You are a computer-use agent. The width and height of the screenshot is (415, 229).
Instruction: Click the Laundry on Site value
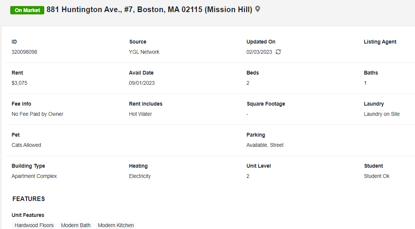[x=382, y=114]
